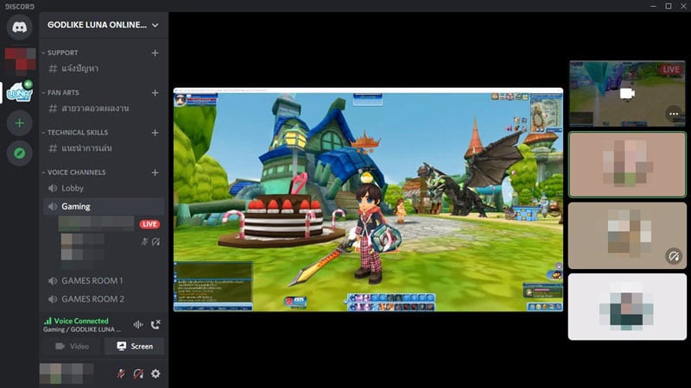Click speaker icon beside GAMES ROOM 2
This screenshot has height=388, width=691.
53,299
